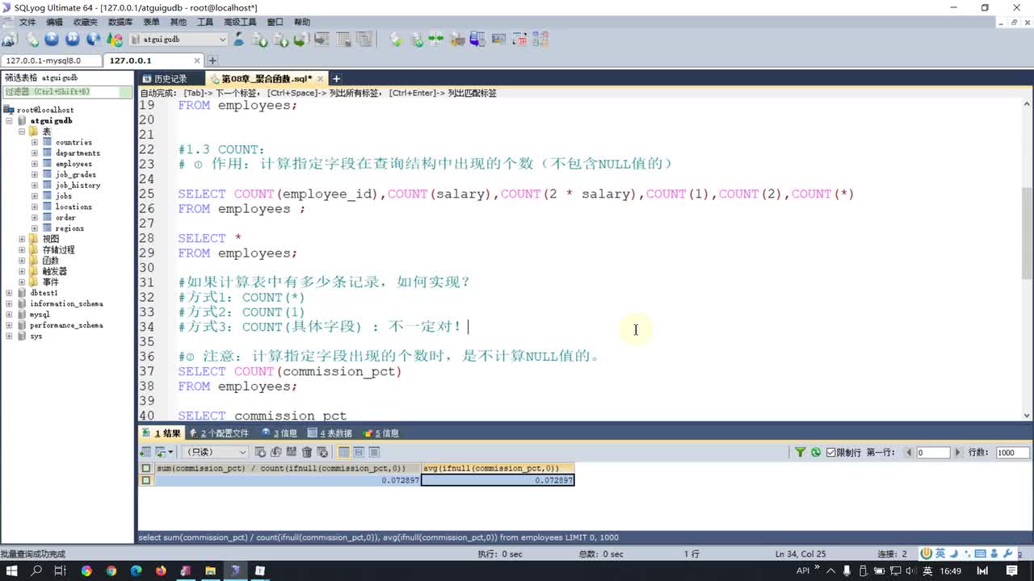Open Windows taskbar search

[x=36, y=571]
